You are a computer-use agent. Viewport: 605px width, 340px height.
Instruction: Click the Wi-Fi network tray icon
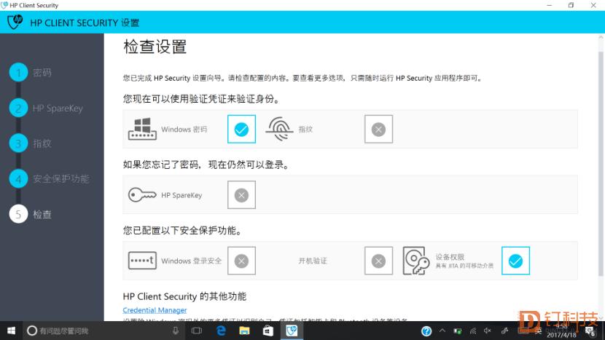(472, 331)
